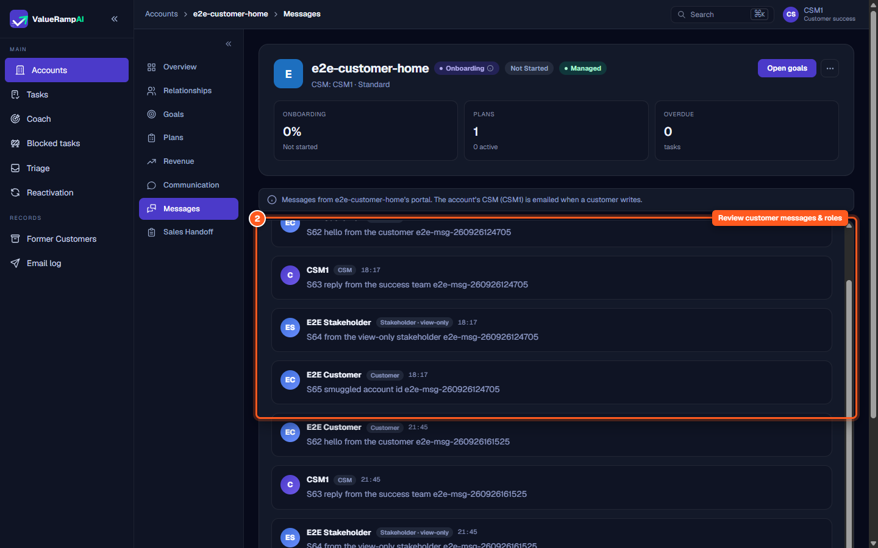Switch to Relationships tab label
Image resolution: width=878 pixels, height=548 pixels.
[187, 91]
